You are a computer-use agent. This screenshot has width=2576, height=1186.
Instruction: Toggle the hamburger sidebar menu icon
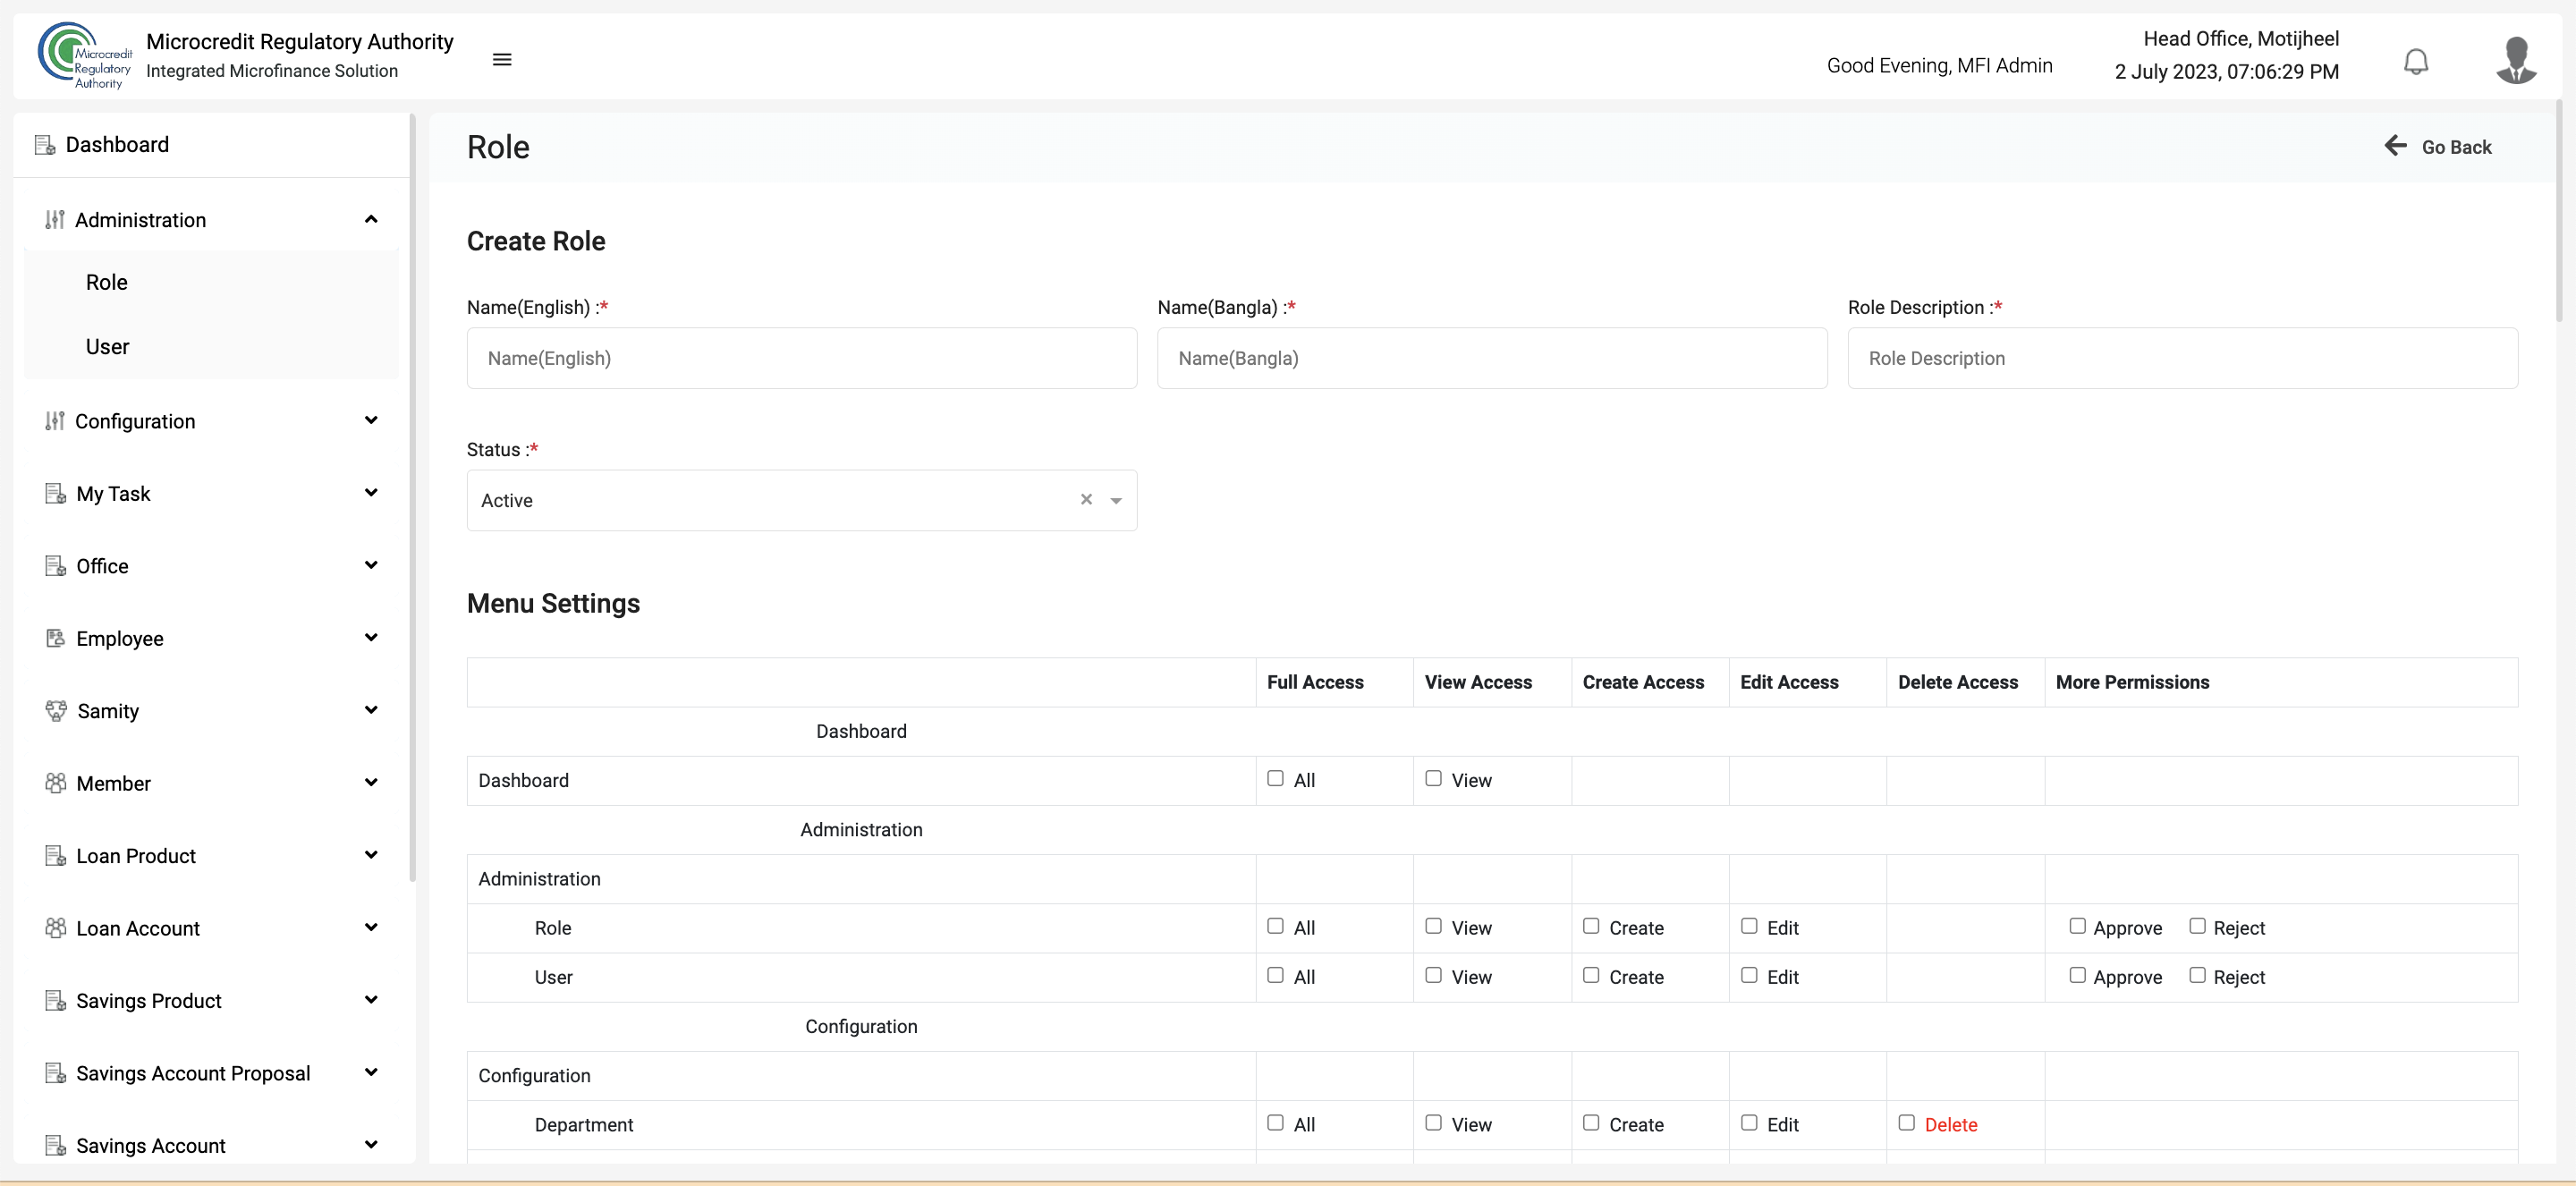pos(502,60)
